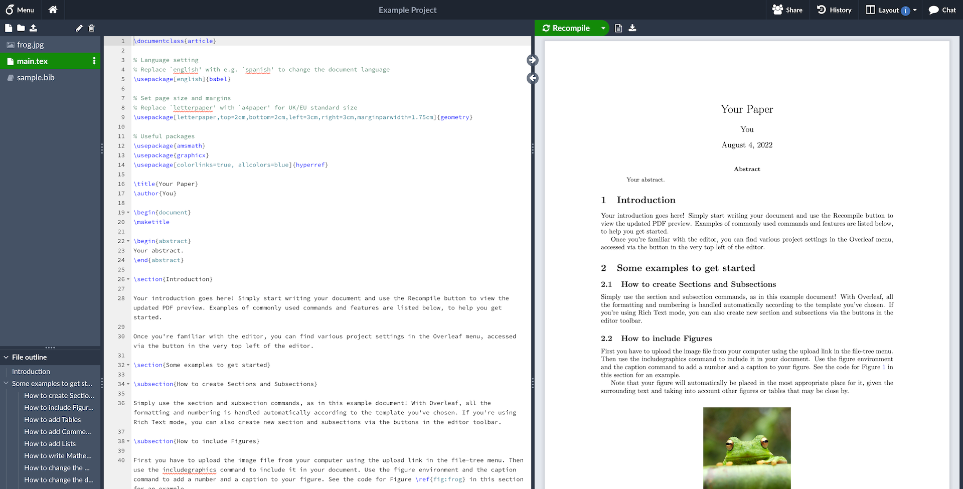Delete the selected file with the trash icon

pyautogui.click(x=91, y=28)
